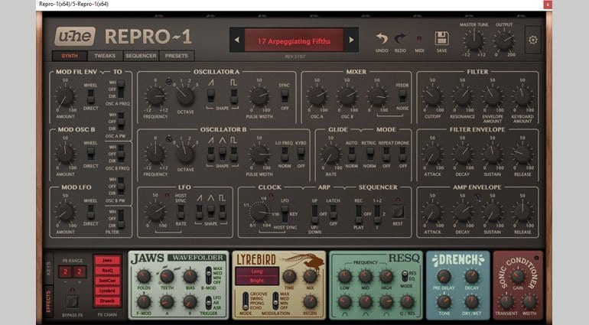Toggle Oscillator A Sync switch

pyautogui.click(x=285, y=96)
